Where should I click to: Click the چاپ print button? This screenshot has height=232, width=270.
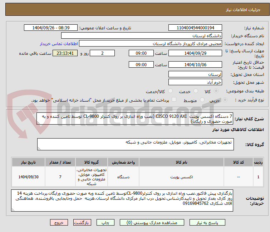coord(105,223)
